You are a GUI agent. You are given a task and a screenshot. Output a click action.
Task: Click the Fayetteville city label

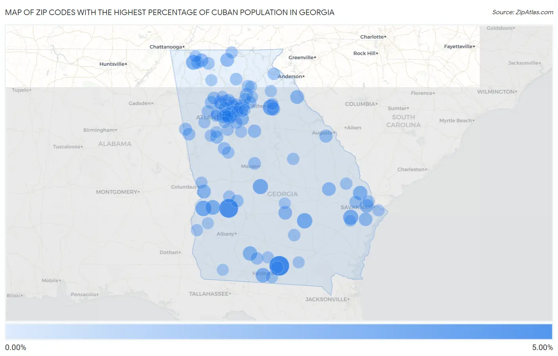(x=459, y=46)
